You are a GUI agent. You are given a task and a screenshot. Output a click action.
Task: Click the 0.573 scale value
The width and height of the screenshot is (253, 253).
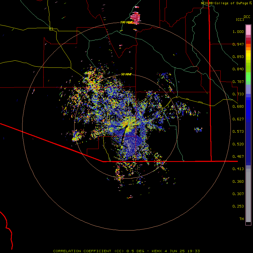point(238,132)
